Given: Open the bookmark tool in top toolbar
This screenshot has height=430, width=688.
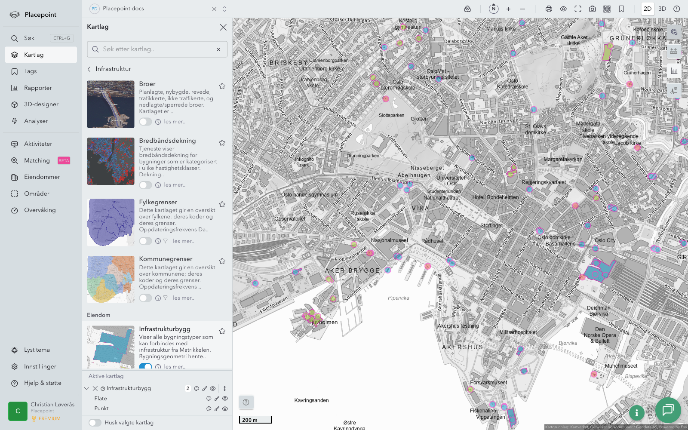Looking at the screenshot, I should [621, 9].
